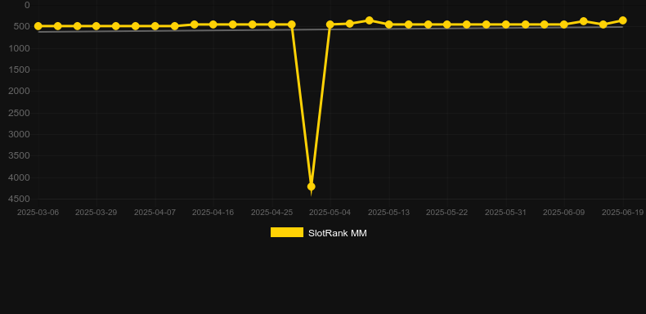The height and width of the screenshot is (314, 646).
Task: Click the raised point just after 2025-06-09
Action: [583, 21]
